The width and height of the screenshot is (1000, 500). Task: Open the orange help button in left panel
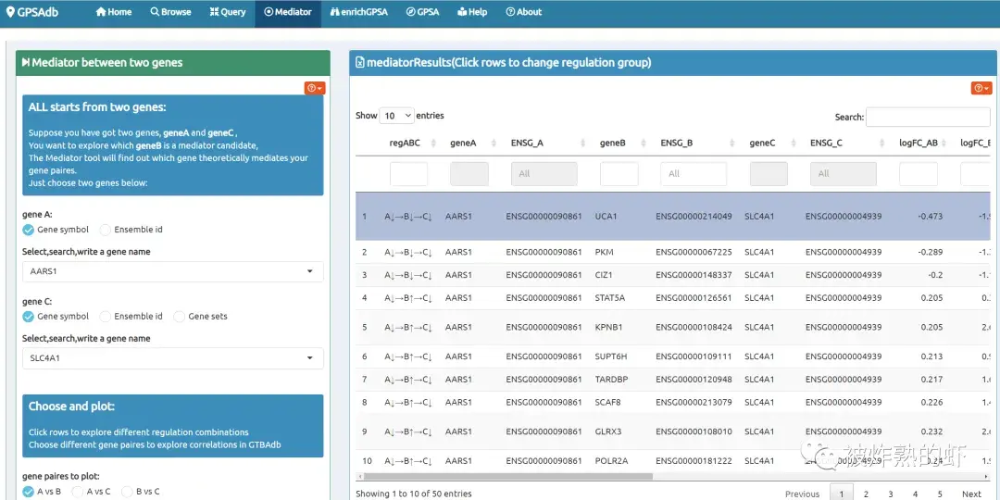315,88
